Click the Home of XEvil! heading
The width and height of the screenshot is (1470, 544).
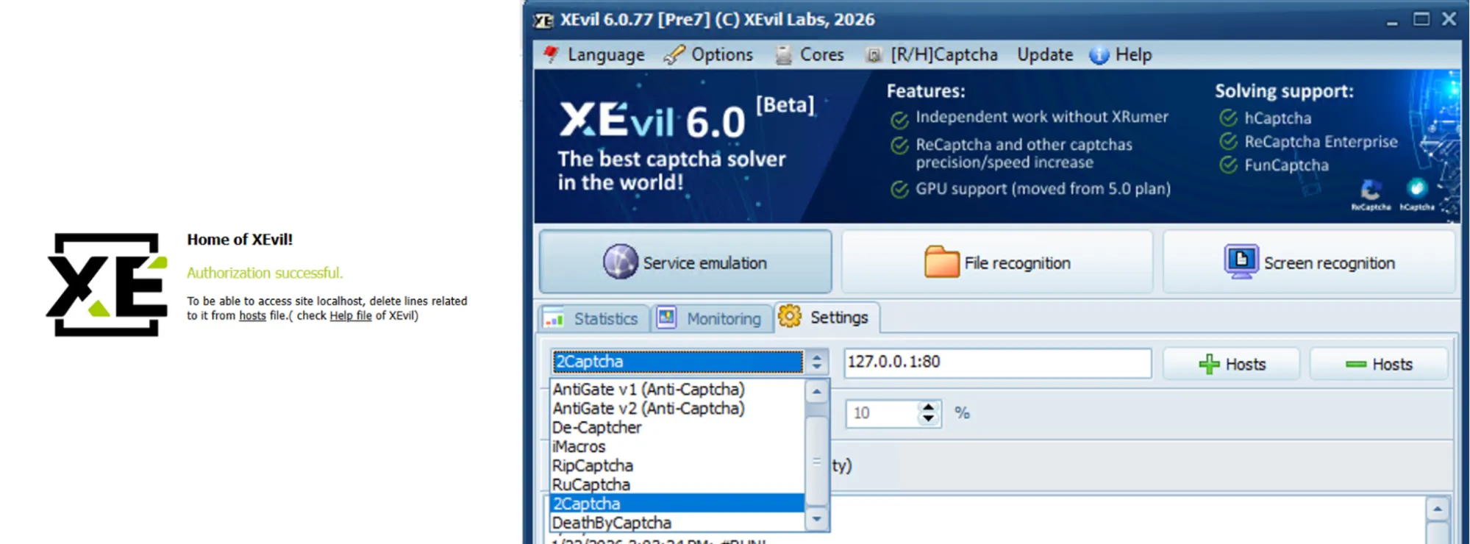pyautogui.click(x=240, y=240)
